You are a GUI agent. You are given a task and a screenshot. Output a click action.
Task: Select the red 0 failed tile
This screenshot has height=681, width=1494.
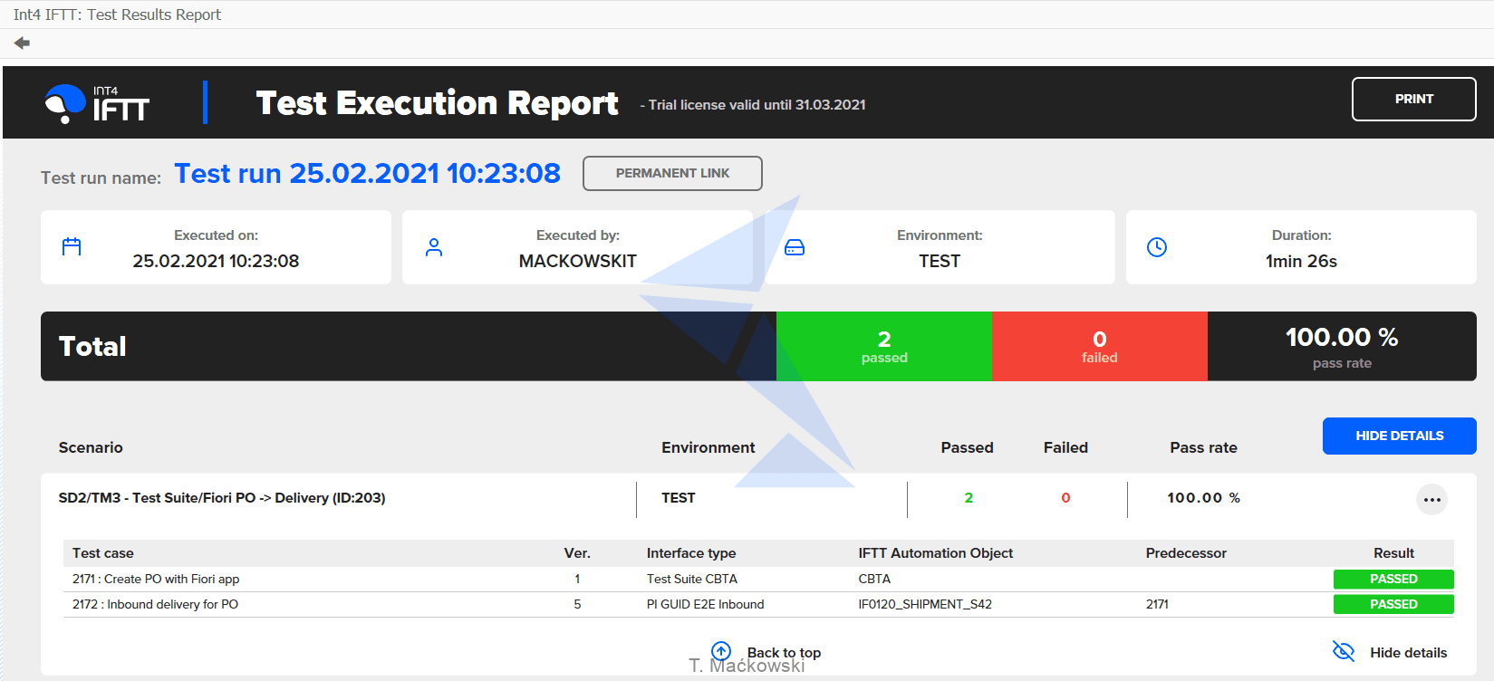click(x=1100, y=346)
